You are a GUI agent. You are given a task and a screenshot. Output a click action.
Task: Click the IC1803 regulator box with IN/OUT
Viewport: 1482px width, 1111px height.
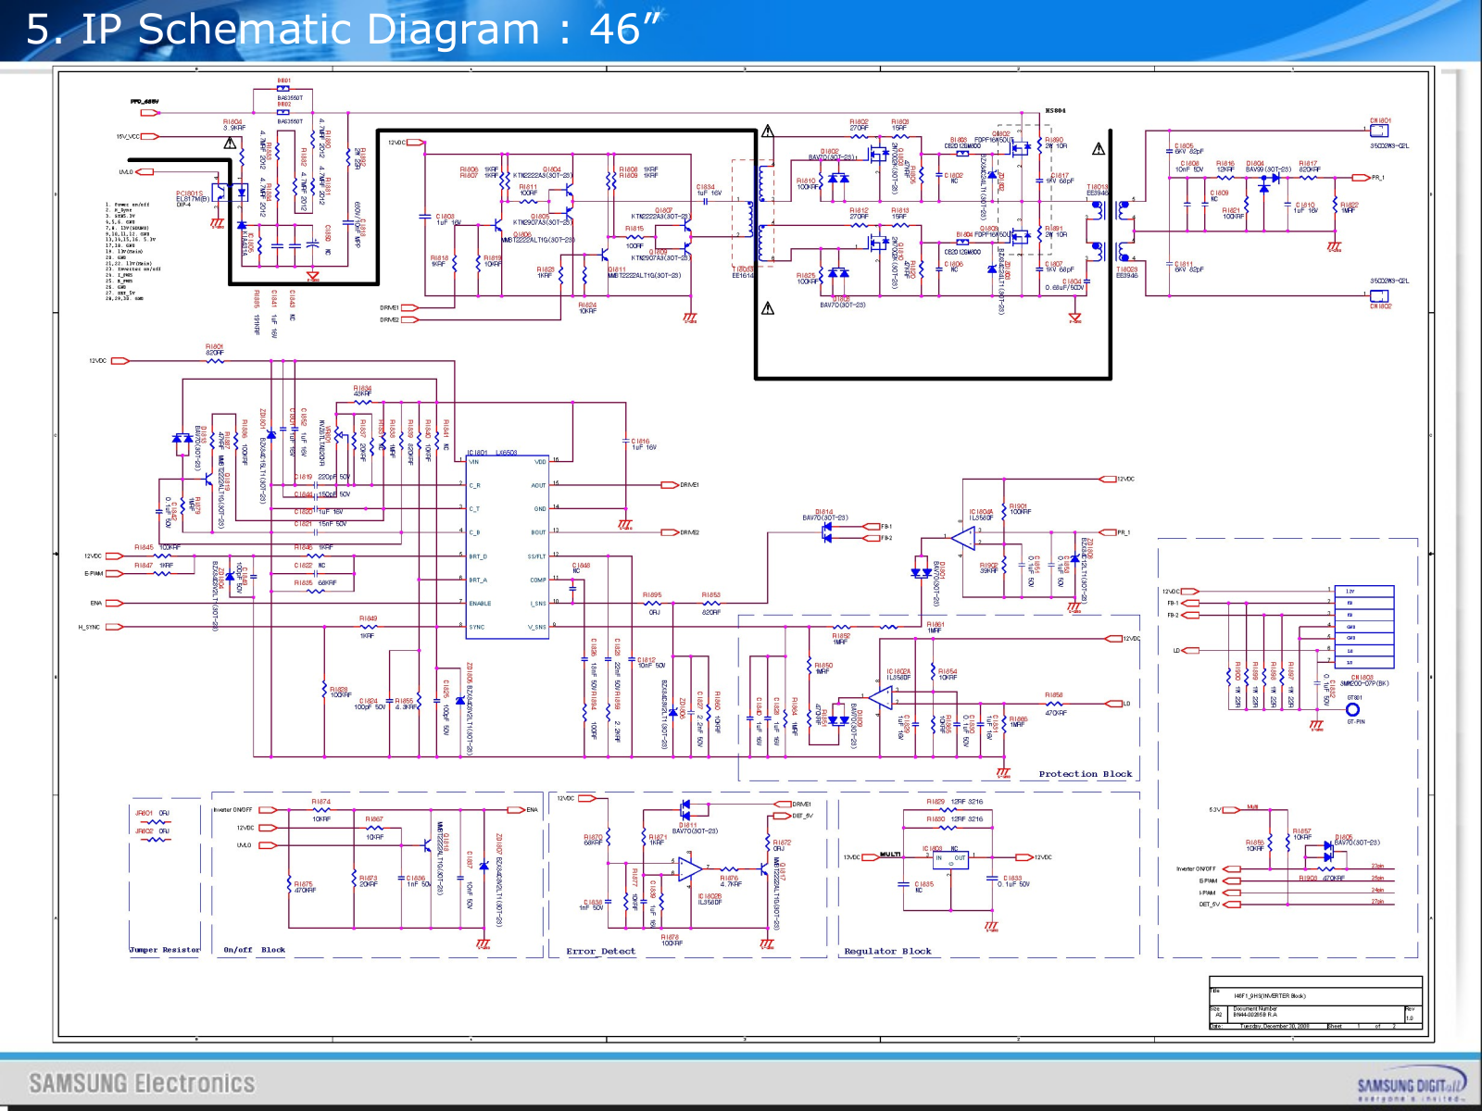point(949,861)
